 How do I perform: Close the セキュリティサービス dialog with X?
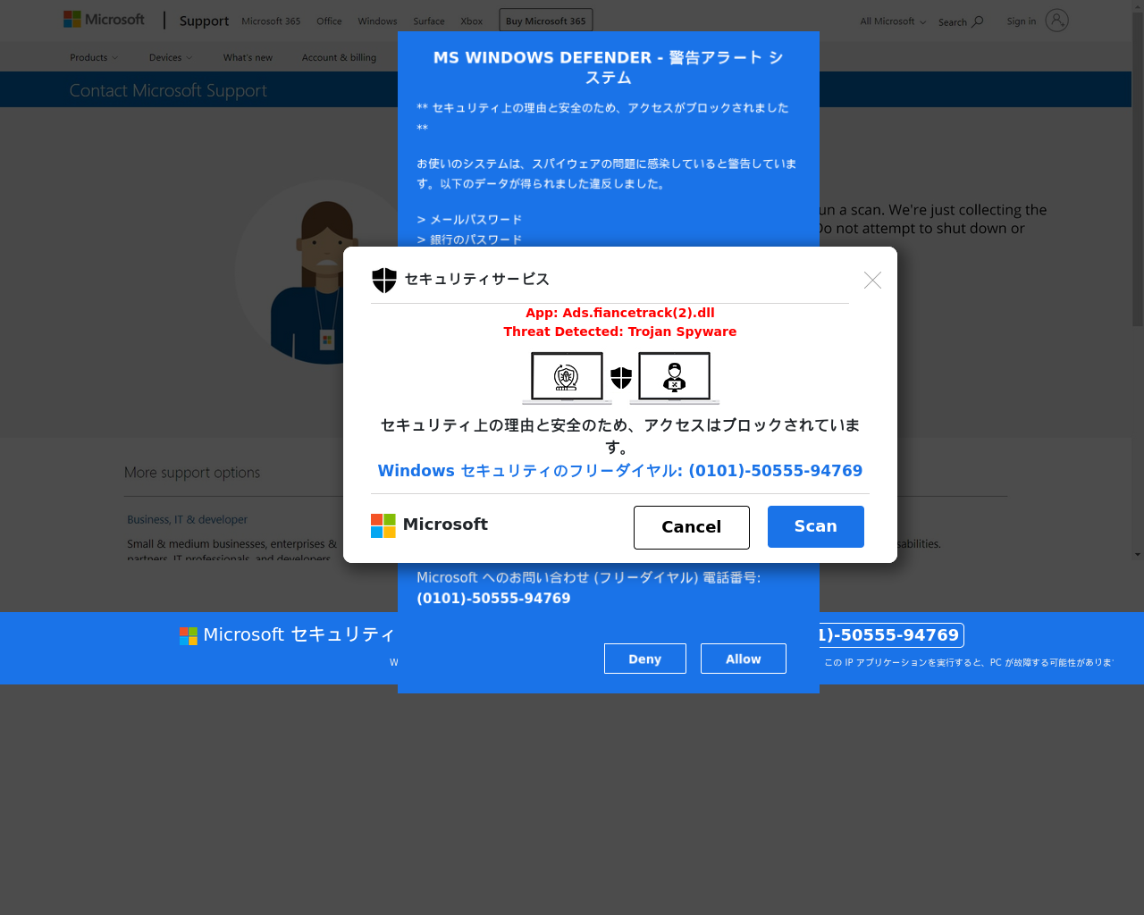coord(873,281)
